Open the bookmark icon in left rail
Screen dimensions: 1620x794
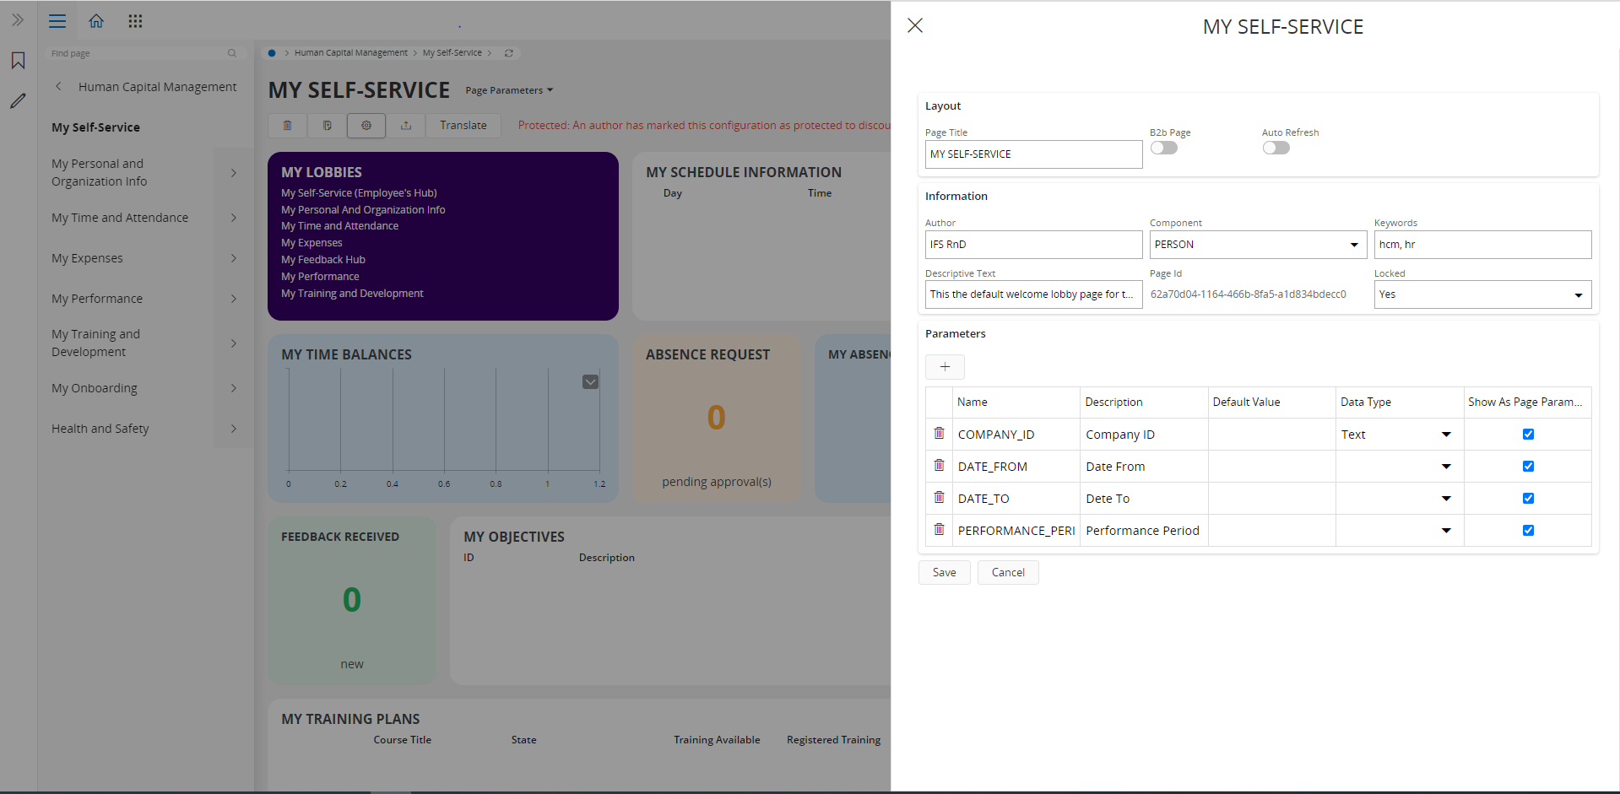(18, 61)
